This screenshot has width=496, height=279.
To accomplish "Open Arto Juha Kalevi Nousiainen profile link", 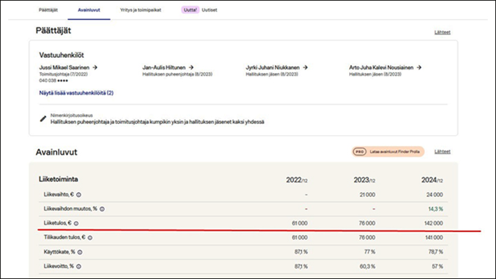I will click(x=384, y=68).
